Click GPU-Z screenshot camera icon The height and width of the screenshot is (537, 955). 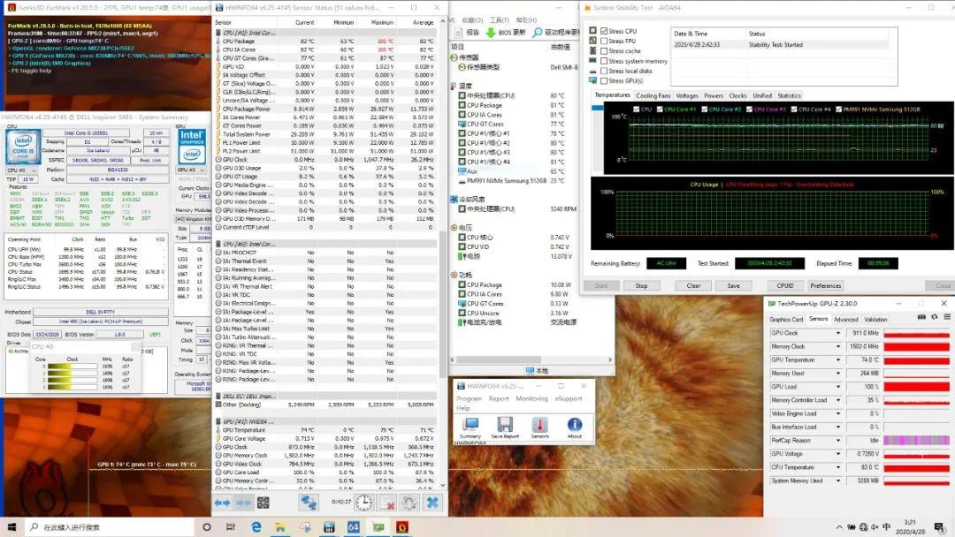921,319
